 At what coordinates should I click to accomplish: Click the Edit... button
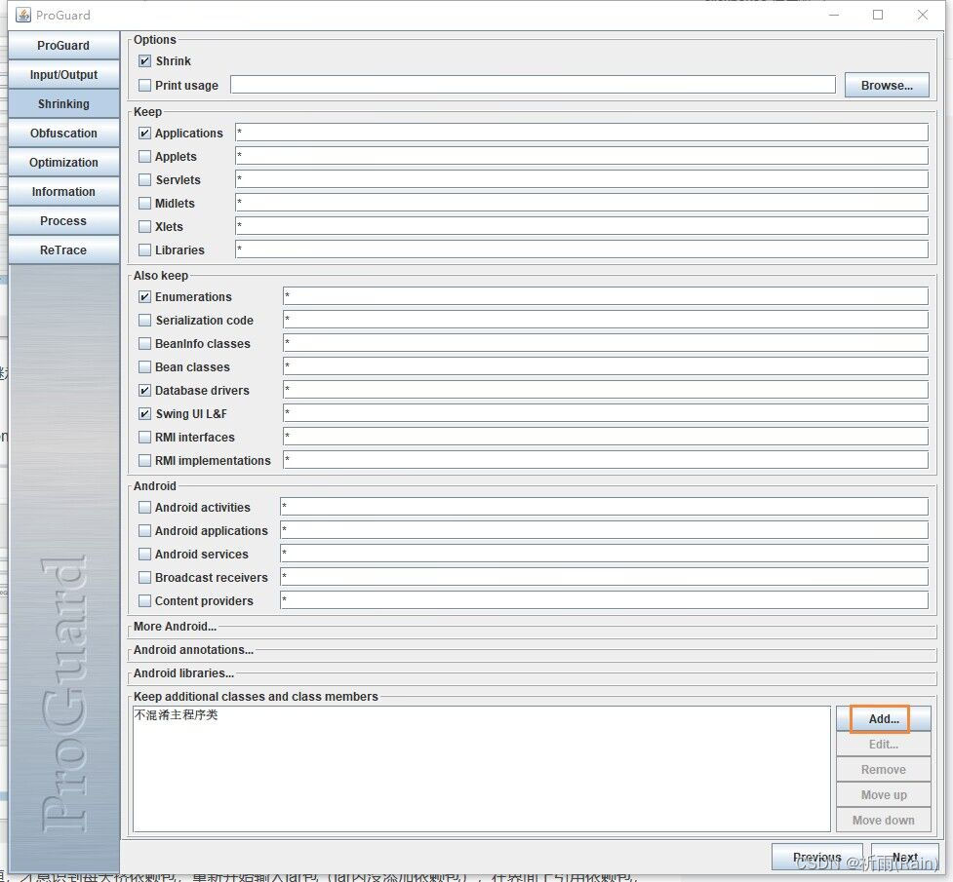[x=883, y=745]
